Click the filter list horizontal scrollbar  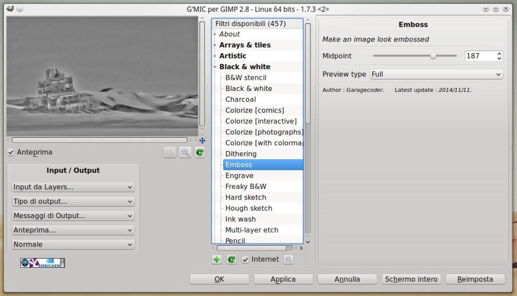click(251, 248)
